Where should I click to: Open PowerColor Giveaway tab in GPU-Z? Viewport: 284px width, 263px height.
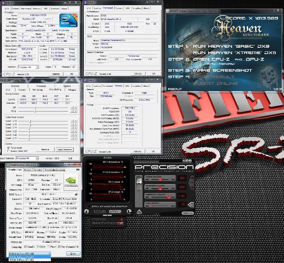pyautogui.click(x=55, y=170)
